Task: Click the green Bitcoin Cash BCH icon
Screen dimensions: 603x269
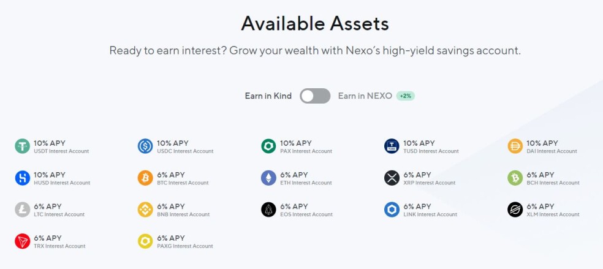Action: 515,178
